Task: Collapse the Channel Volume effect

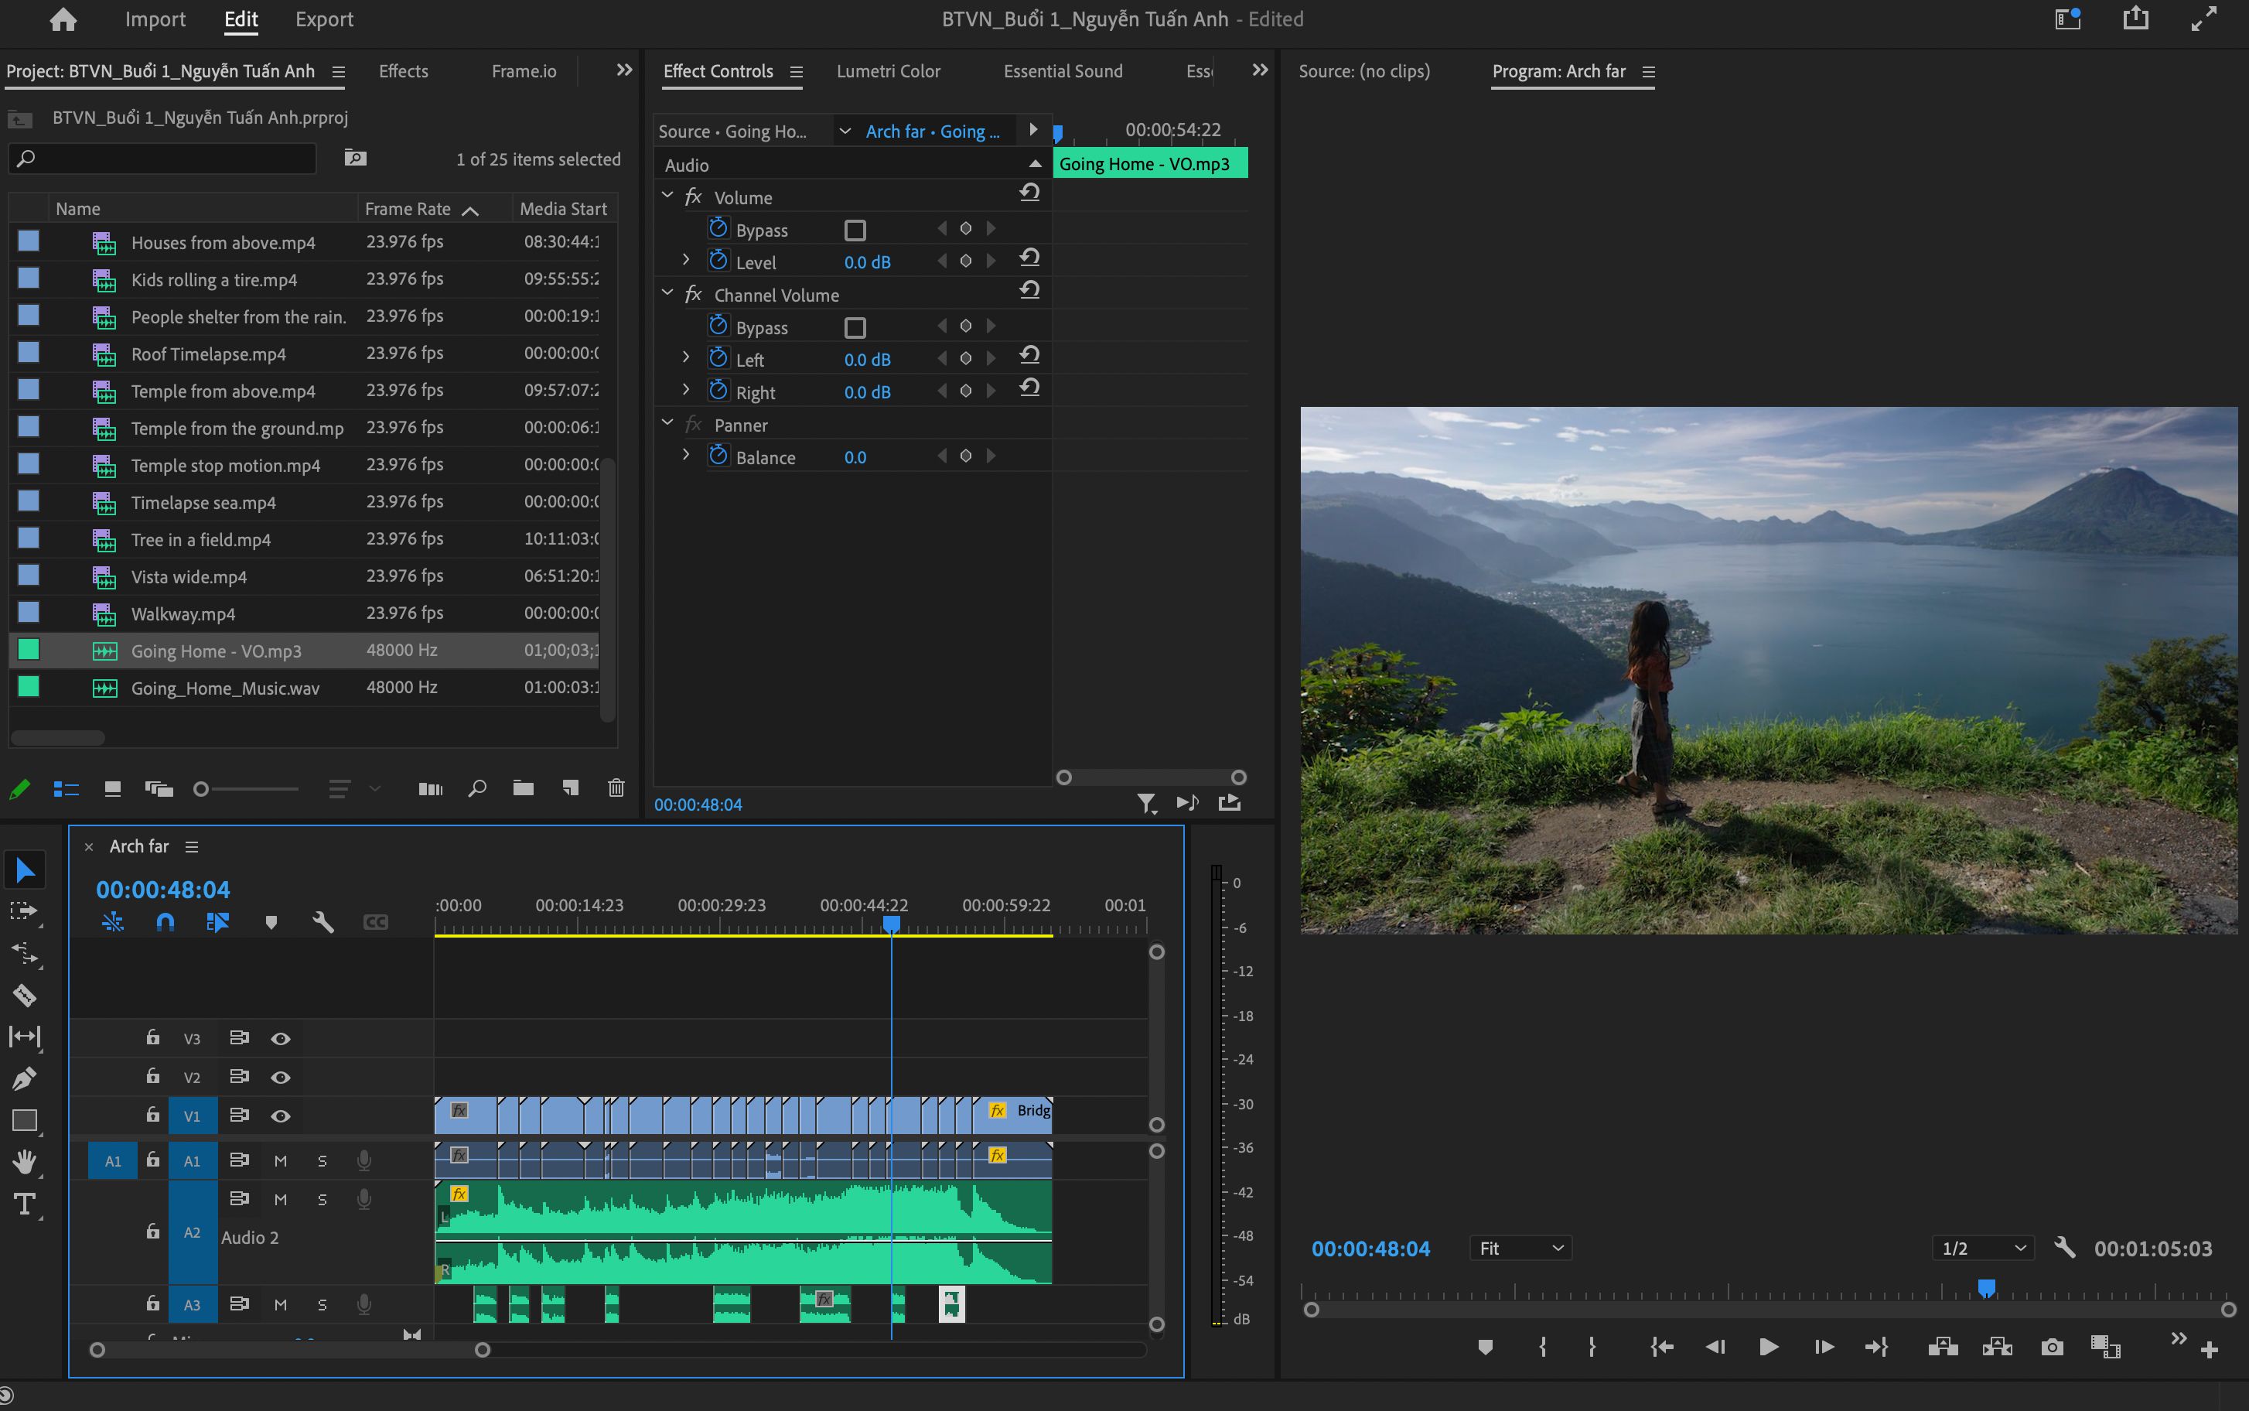Action: [667, 292]
